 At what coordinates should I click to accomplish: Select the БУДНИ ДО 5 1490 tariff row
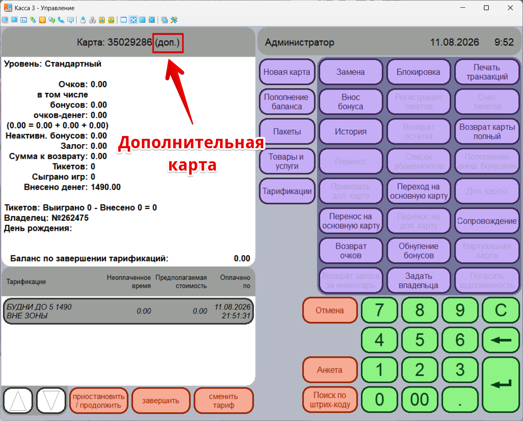point(128,311)
